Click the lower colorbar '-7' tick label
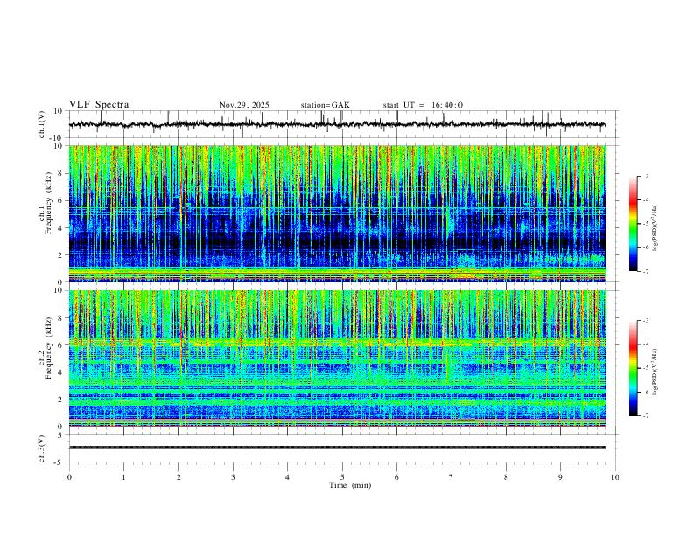The width and height of the screenshot is (693, 535). point(645,416)
